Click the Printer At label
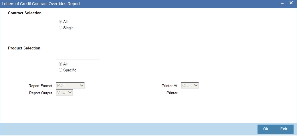297x138 pixels. click(x=169, y=86)
